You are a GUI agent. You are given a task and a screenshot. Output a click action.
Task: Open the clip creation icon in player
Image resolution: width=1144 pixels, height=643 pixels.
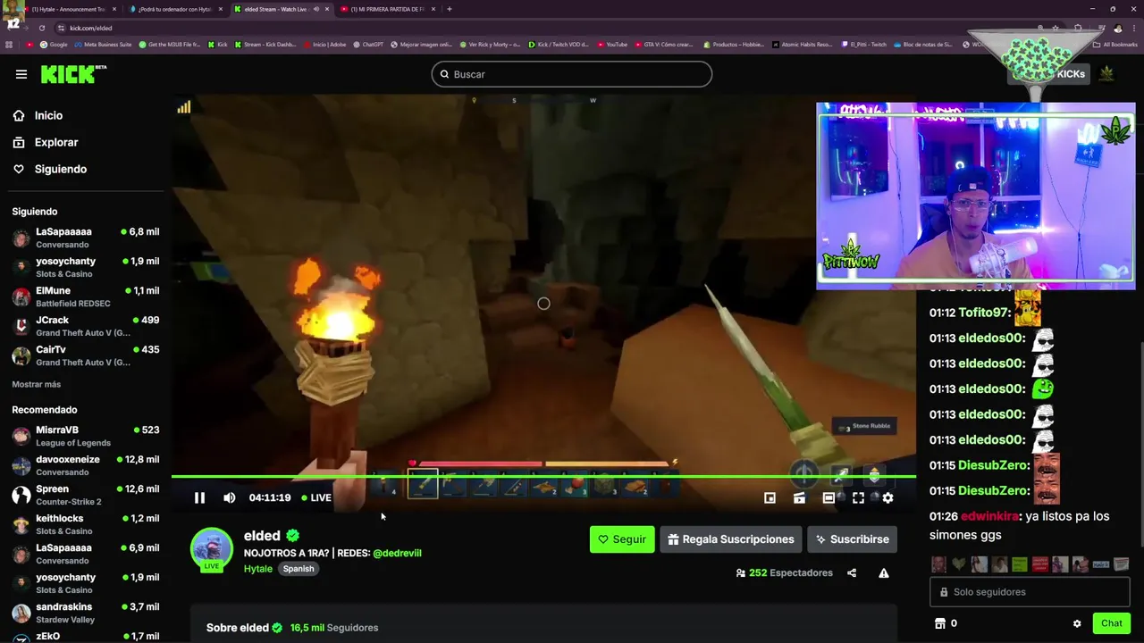tap(799, 497)
